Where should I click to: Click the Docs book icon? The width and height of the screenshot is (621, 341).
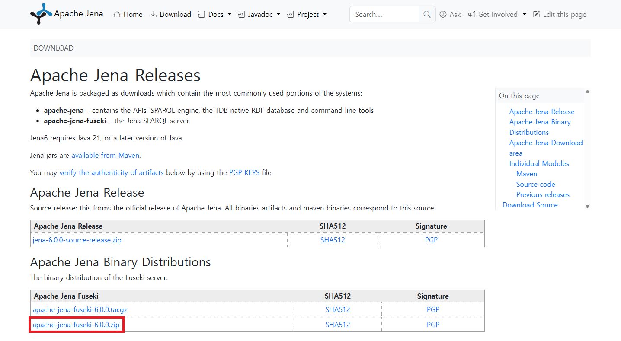[201, 14]
